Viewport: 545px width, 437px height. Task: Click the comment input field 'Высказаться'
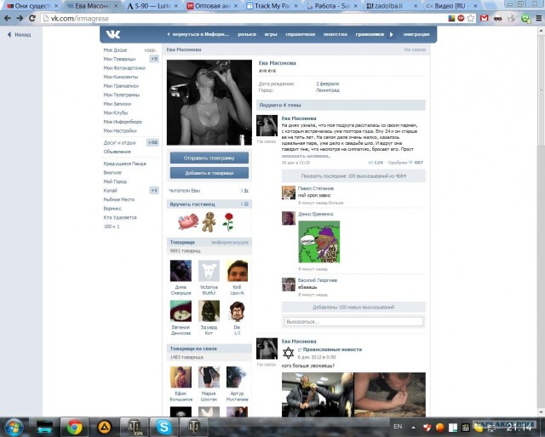click(x=353, y=321)
